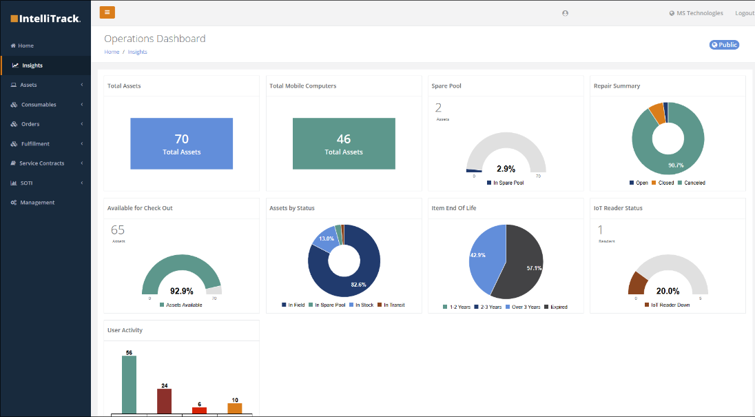755x417 pixels.
Task: Expand the Fulfillment menu chevron
Action: coord(82,144)
